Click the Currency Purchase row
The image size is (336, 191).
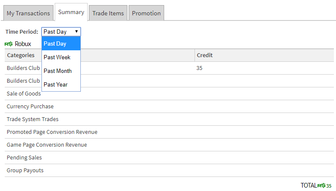pos(169,107)
